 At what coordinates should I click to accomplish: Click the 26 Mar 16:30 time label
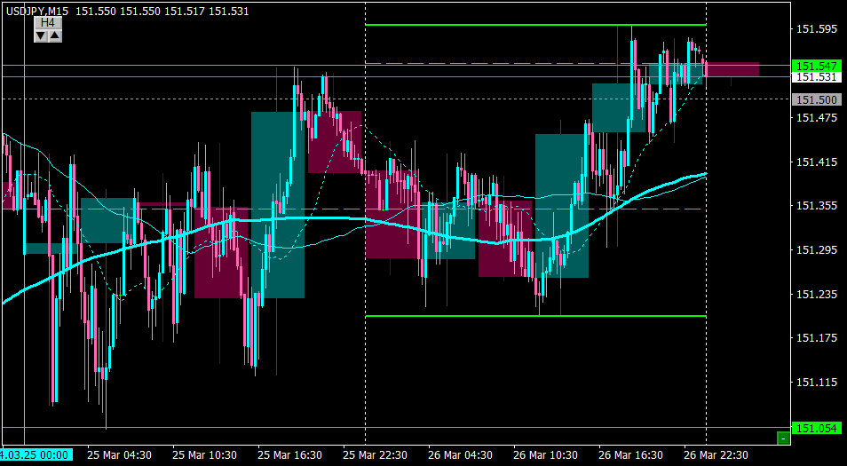pyautogui.click(x=631, y=455)
